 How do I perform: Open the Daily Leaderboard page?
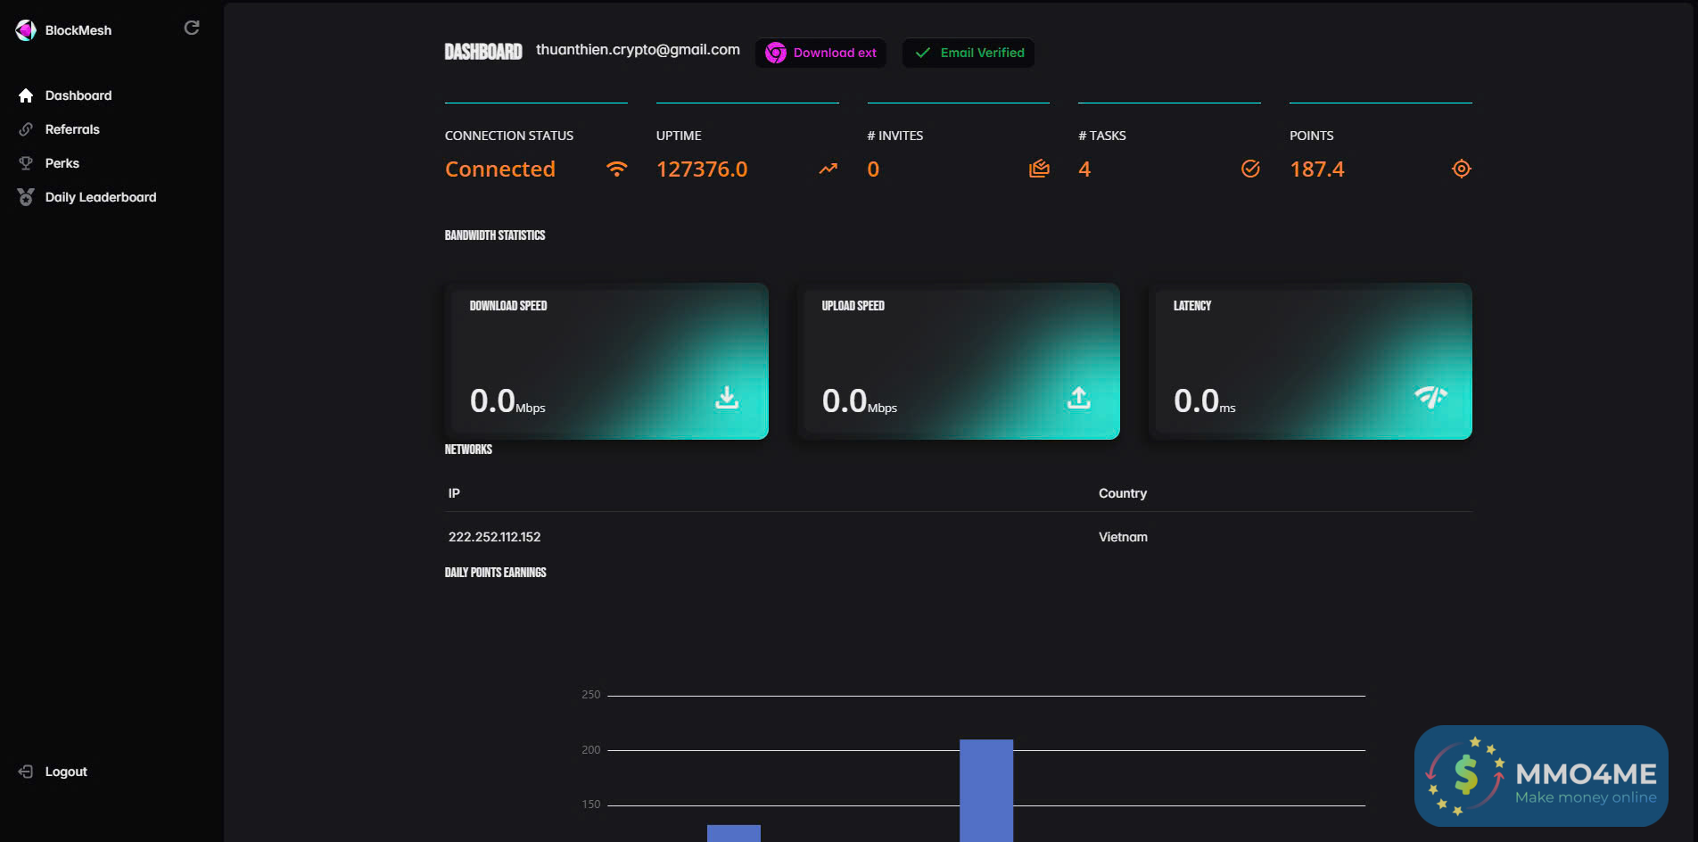tap(101, 197)
